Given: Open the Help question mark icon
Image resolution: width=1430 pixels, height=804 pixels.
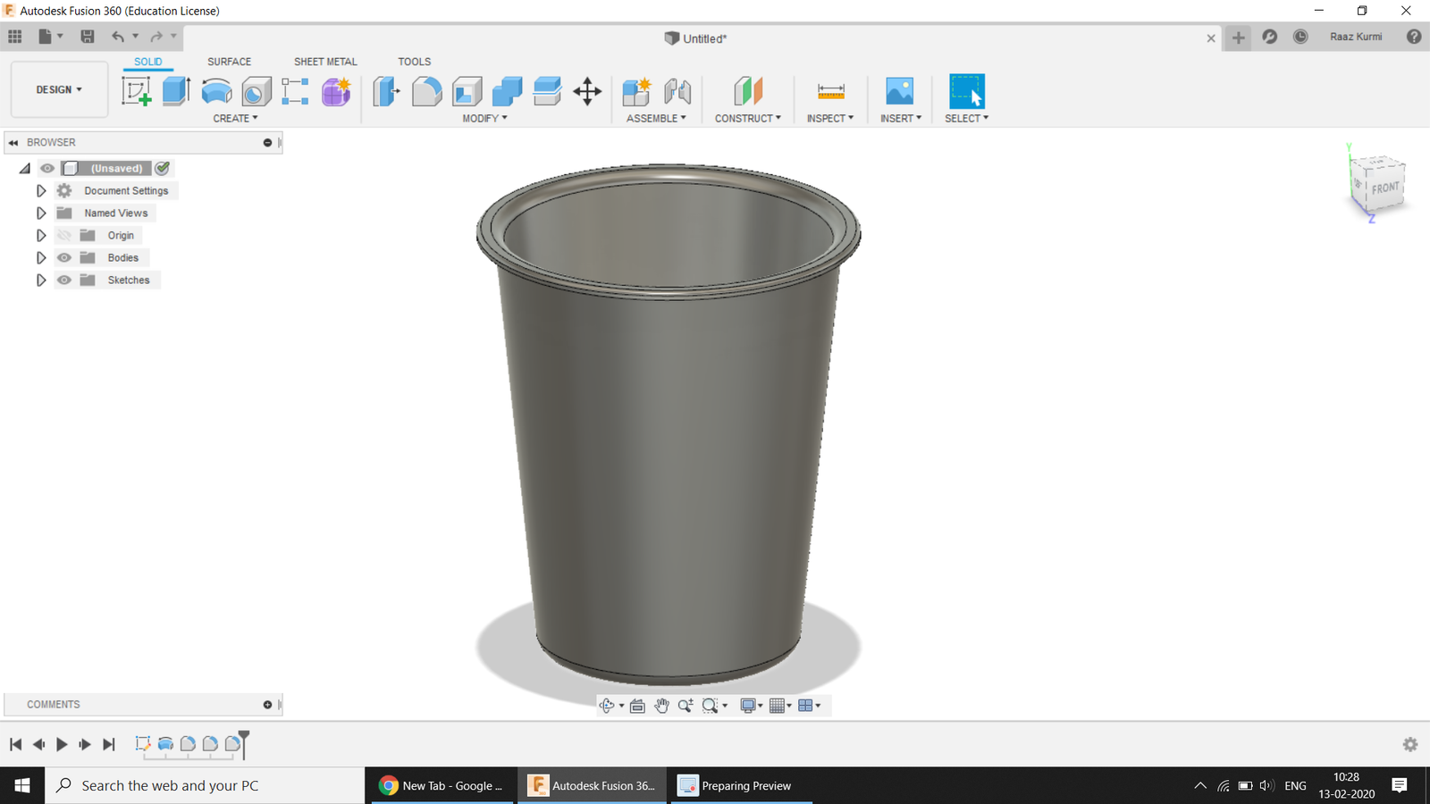Looking at the screenshot, I should 1414,37.
